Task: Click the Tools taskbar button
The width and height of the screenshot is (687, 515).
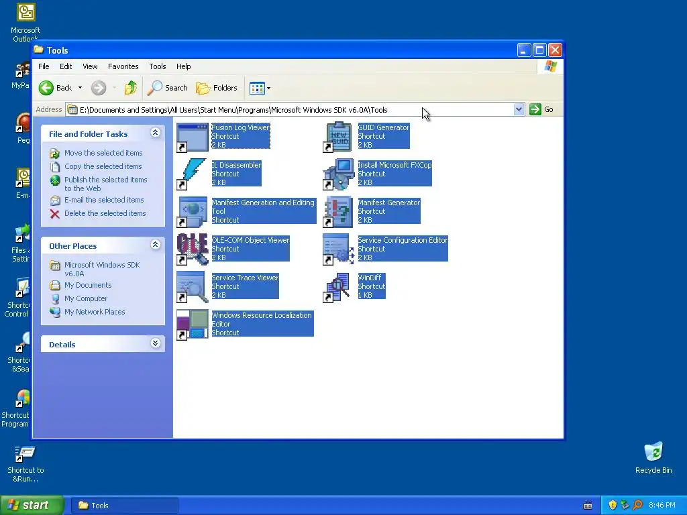Action: coord(124,506)
